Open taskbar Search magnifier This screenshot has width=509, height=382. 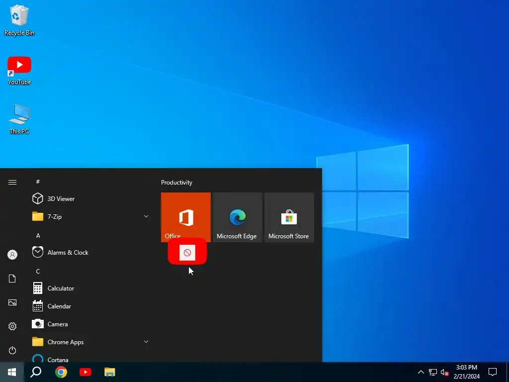(x=36, y=372)
